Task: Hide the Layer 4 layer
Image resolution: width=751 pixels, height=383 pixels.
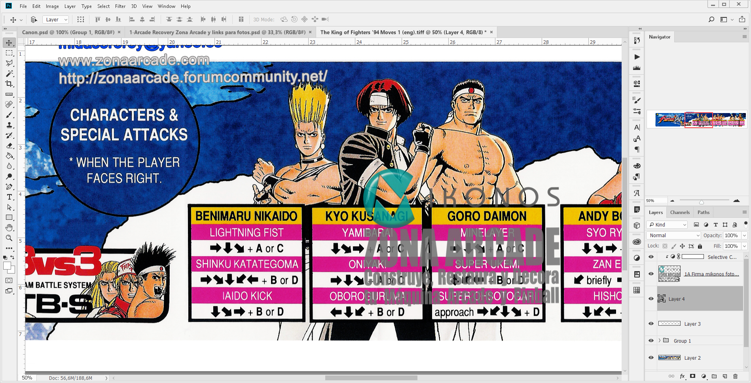Action: [x=651, y=299]
